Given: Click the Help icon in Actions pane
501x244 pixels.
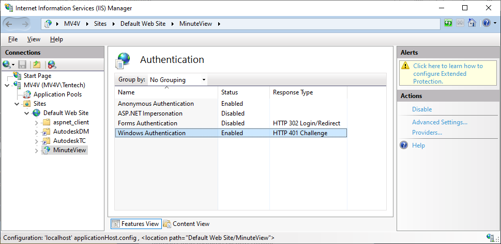Looking at the screenshot, I should pyautogui.click(x=404, y=145).
